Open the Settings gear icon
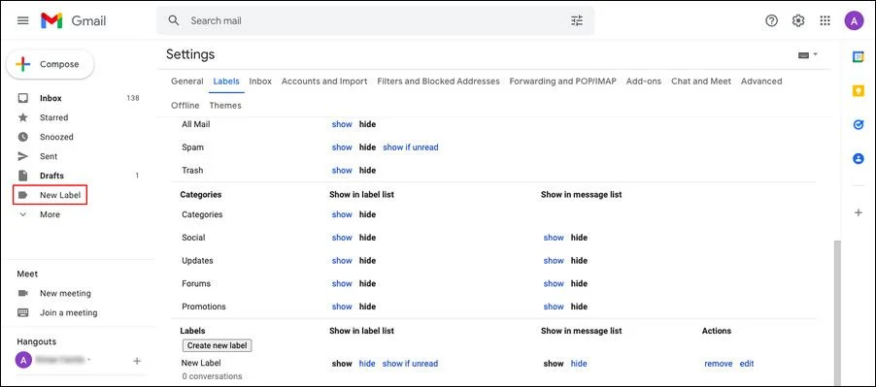 point(798,20)
